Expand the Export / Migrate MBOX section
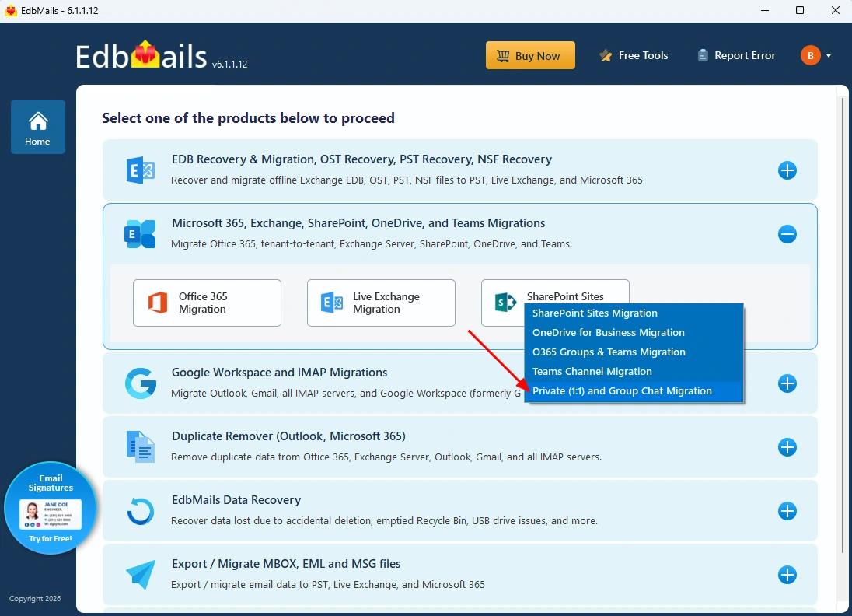852x616 pixels. click(787, 575)
